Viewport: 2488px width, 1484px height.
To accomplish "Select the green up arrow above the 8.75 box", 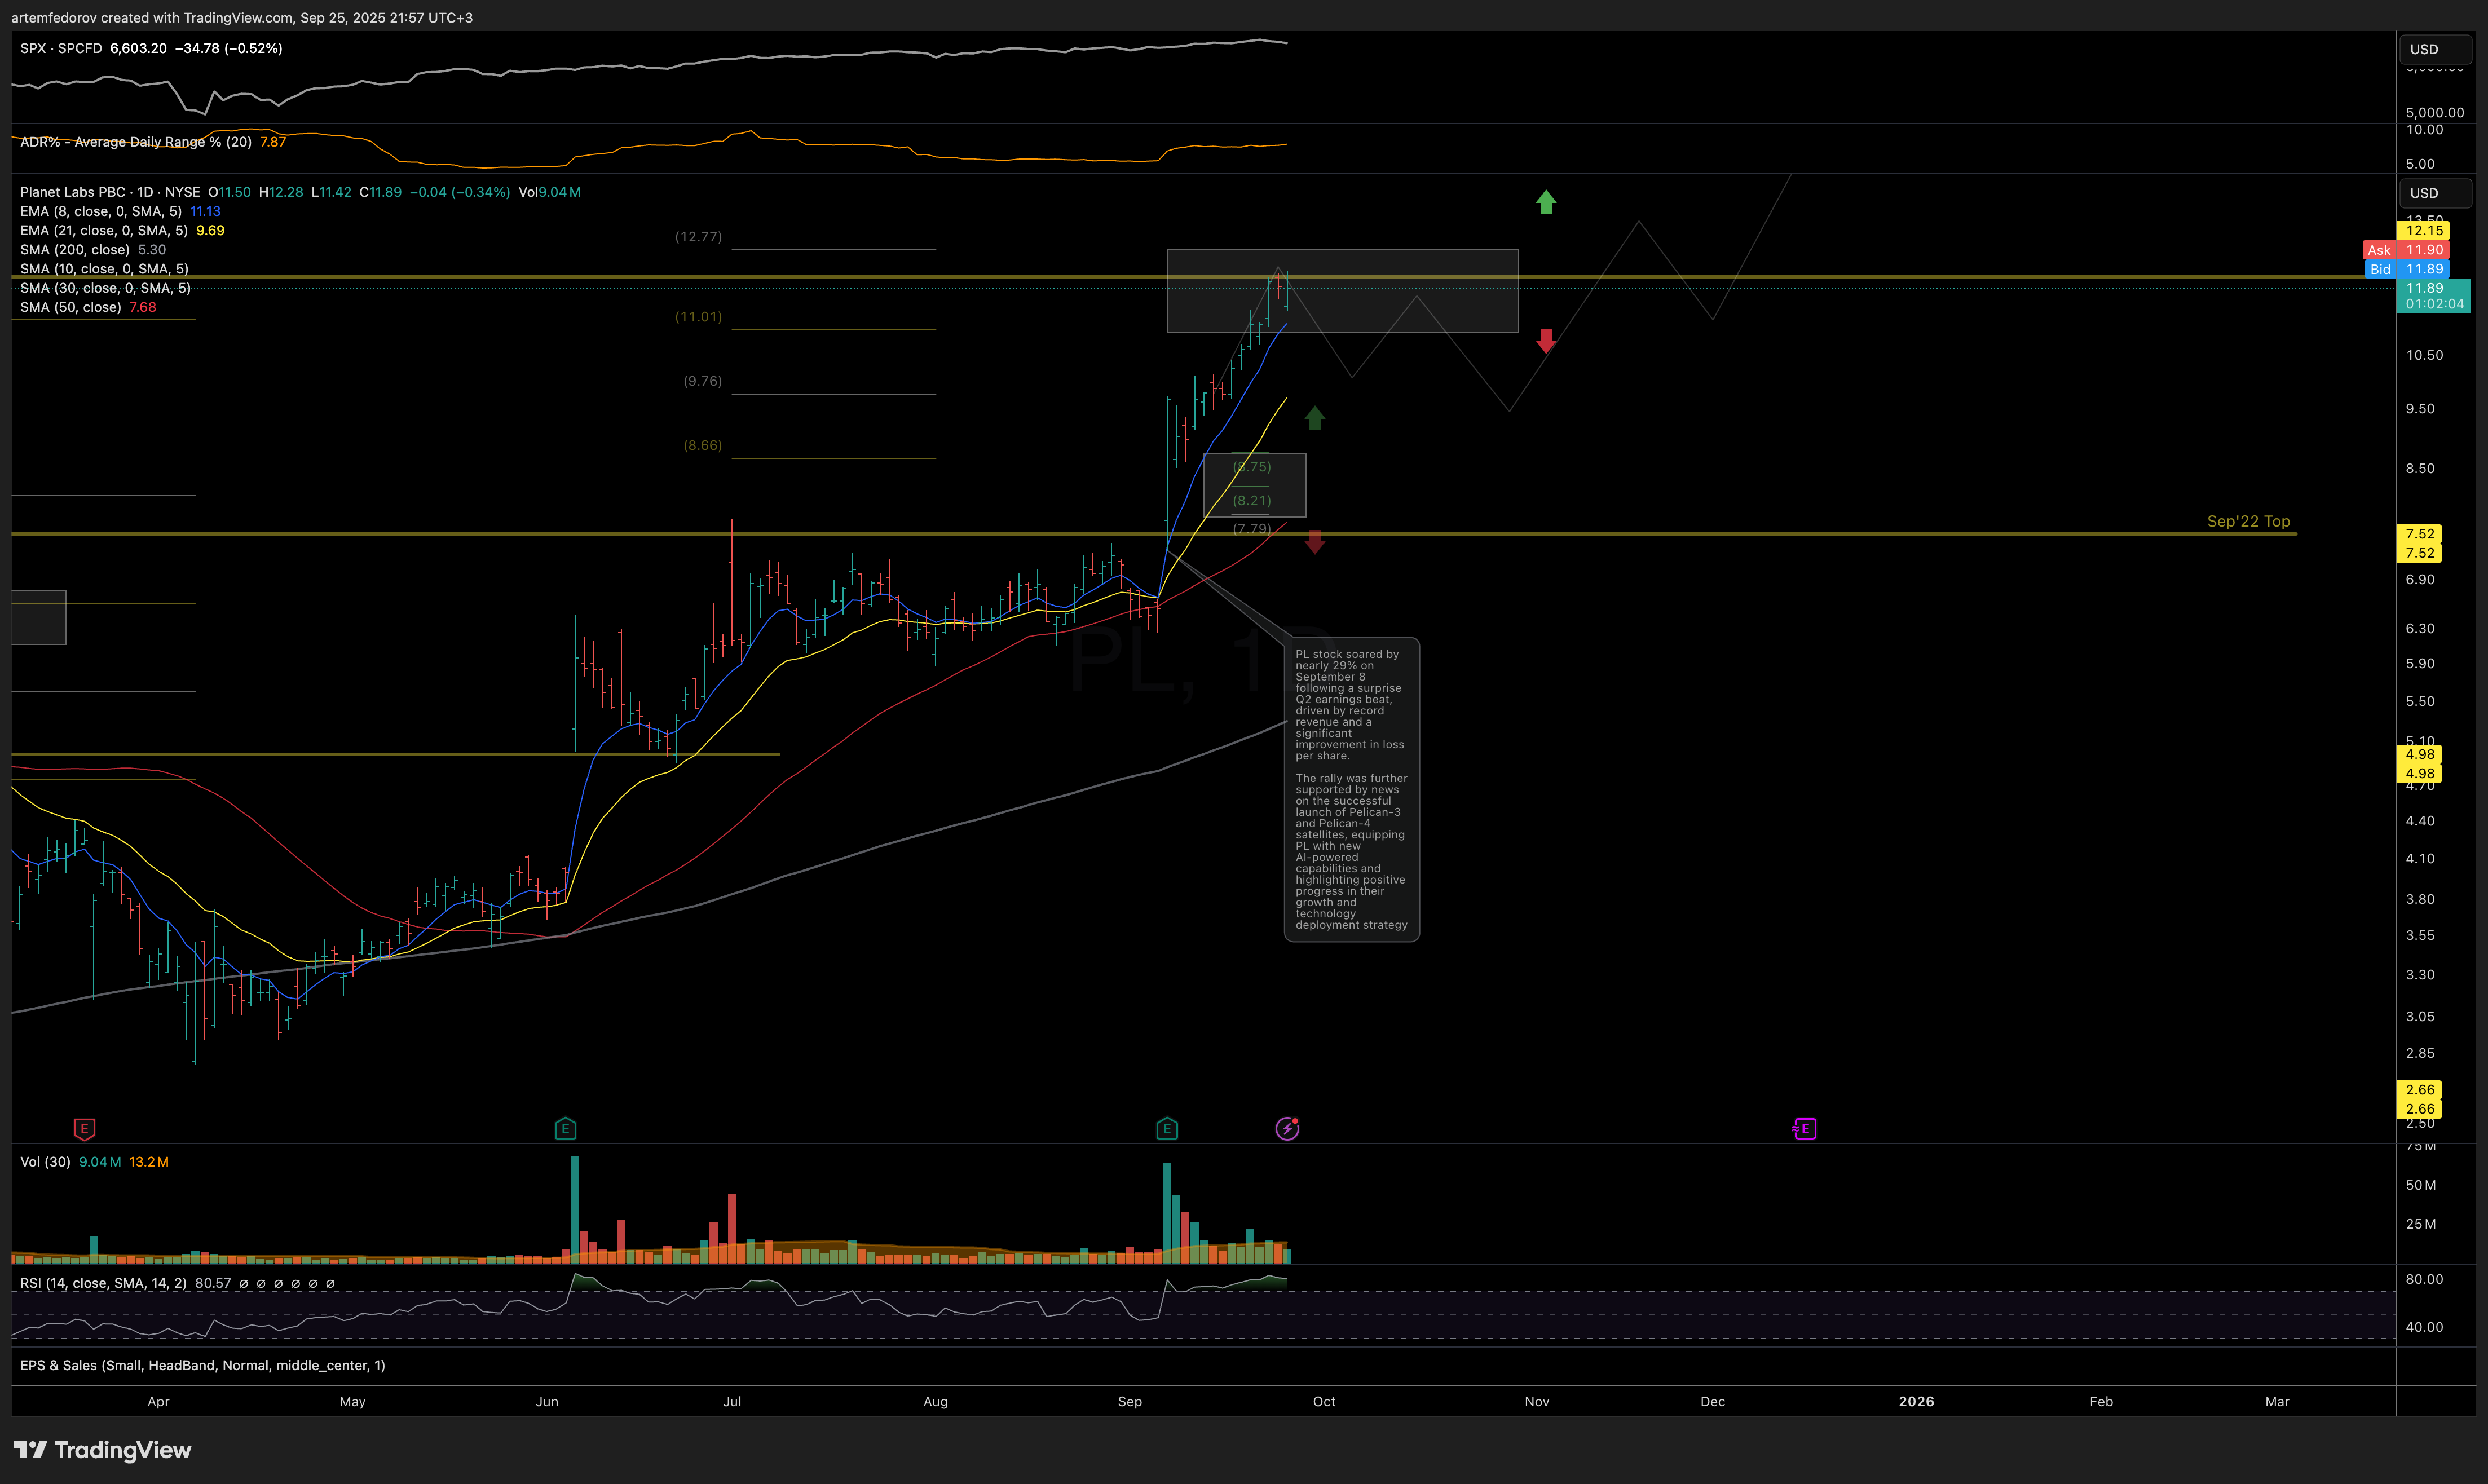I will (x=1315, y=418).
